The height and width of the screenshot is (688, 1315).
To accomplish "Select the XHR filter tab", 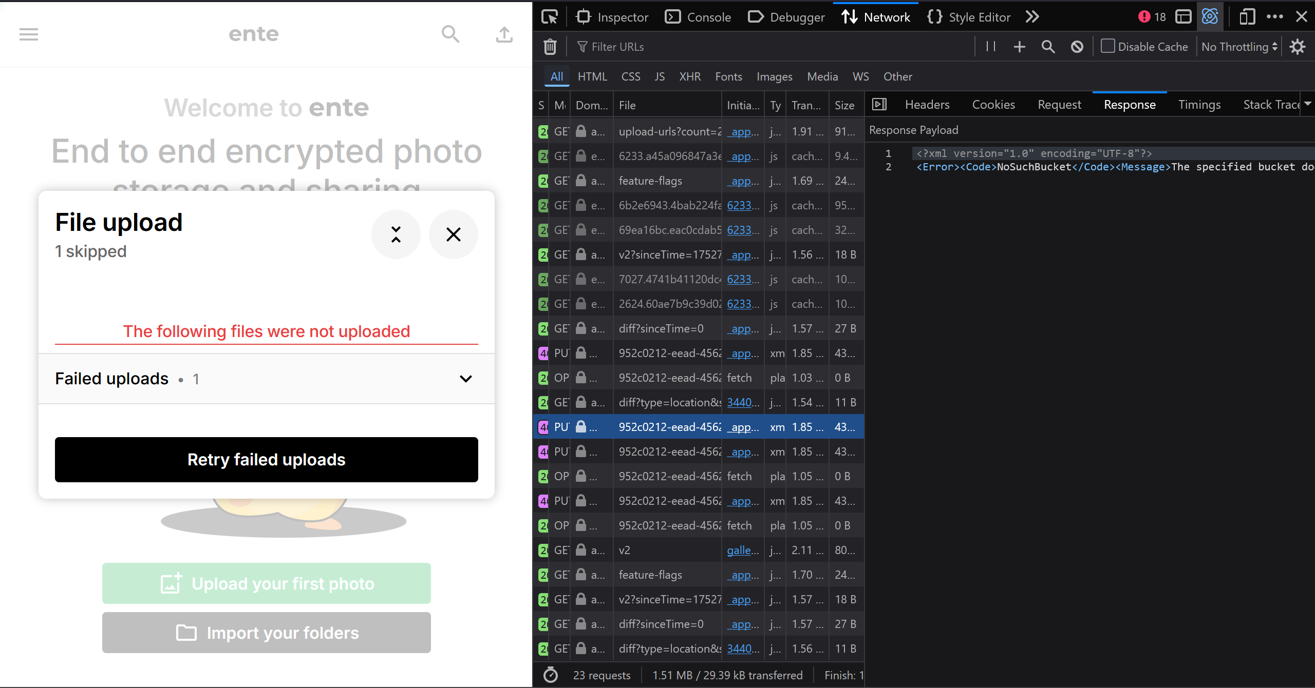I will click(x=689, y=76).
